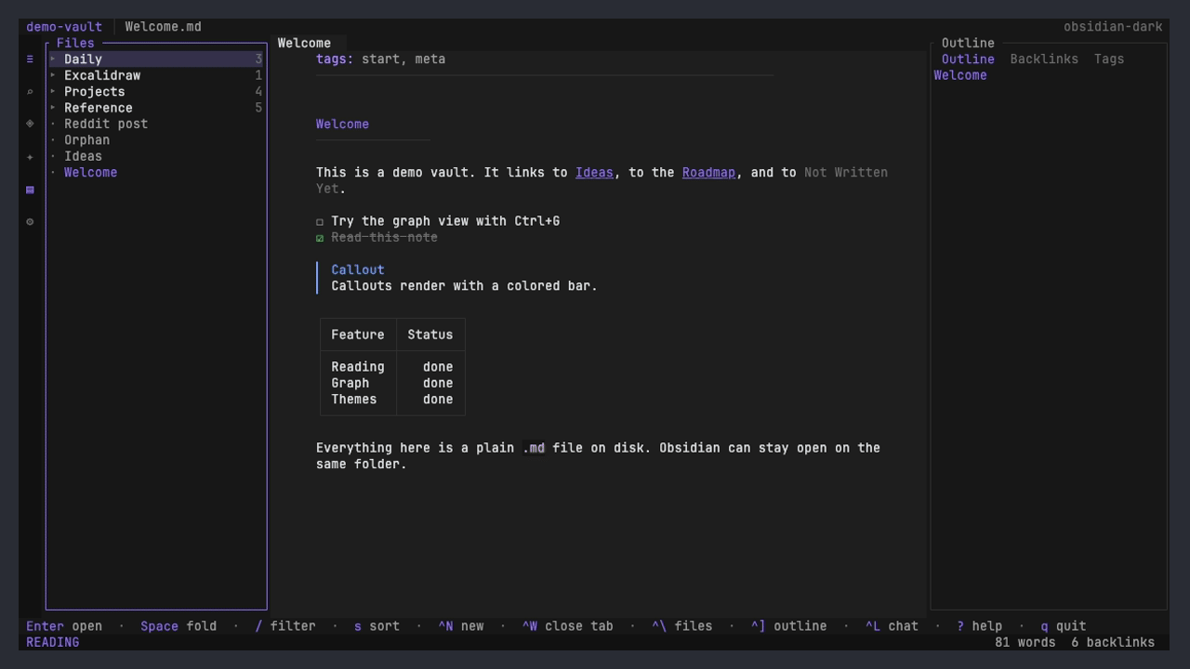This screenshot has height=669, width=1190.
Task: Click the Files panel title
Action: click(75, 43)
